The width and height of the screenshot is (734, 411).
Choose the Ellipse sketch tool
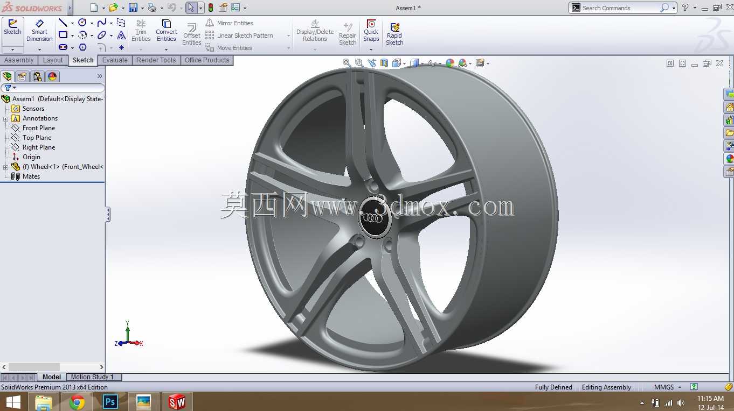coord(102,35)
